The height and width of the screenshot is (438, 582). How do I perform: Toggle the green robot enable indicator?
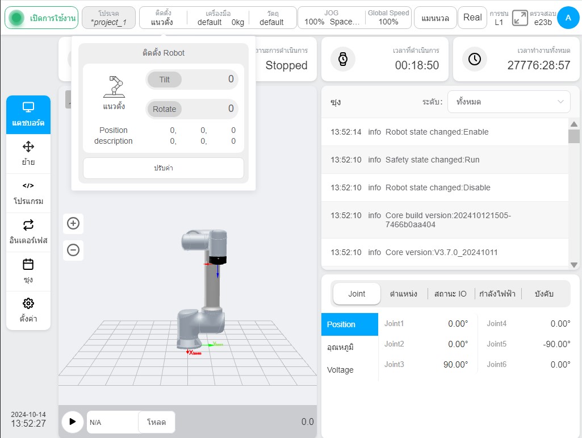16,18
